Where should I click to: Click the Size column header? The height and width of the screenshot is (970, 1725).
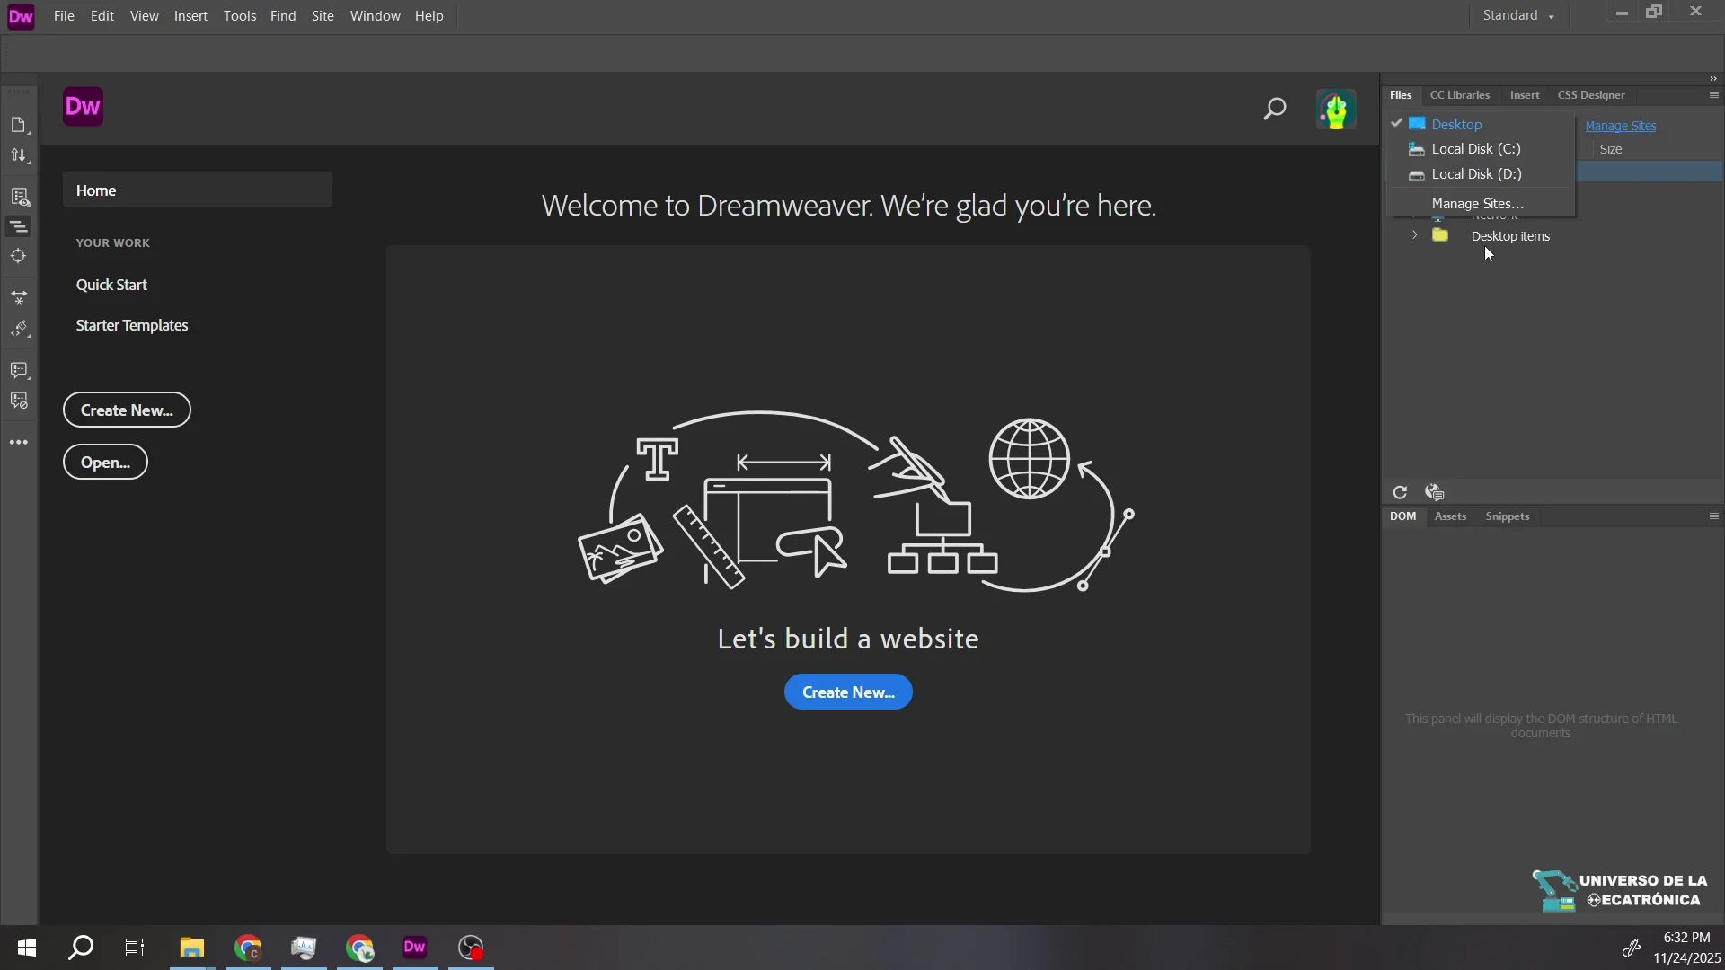[1611, 149]
